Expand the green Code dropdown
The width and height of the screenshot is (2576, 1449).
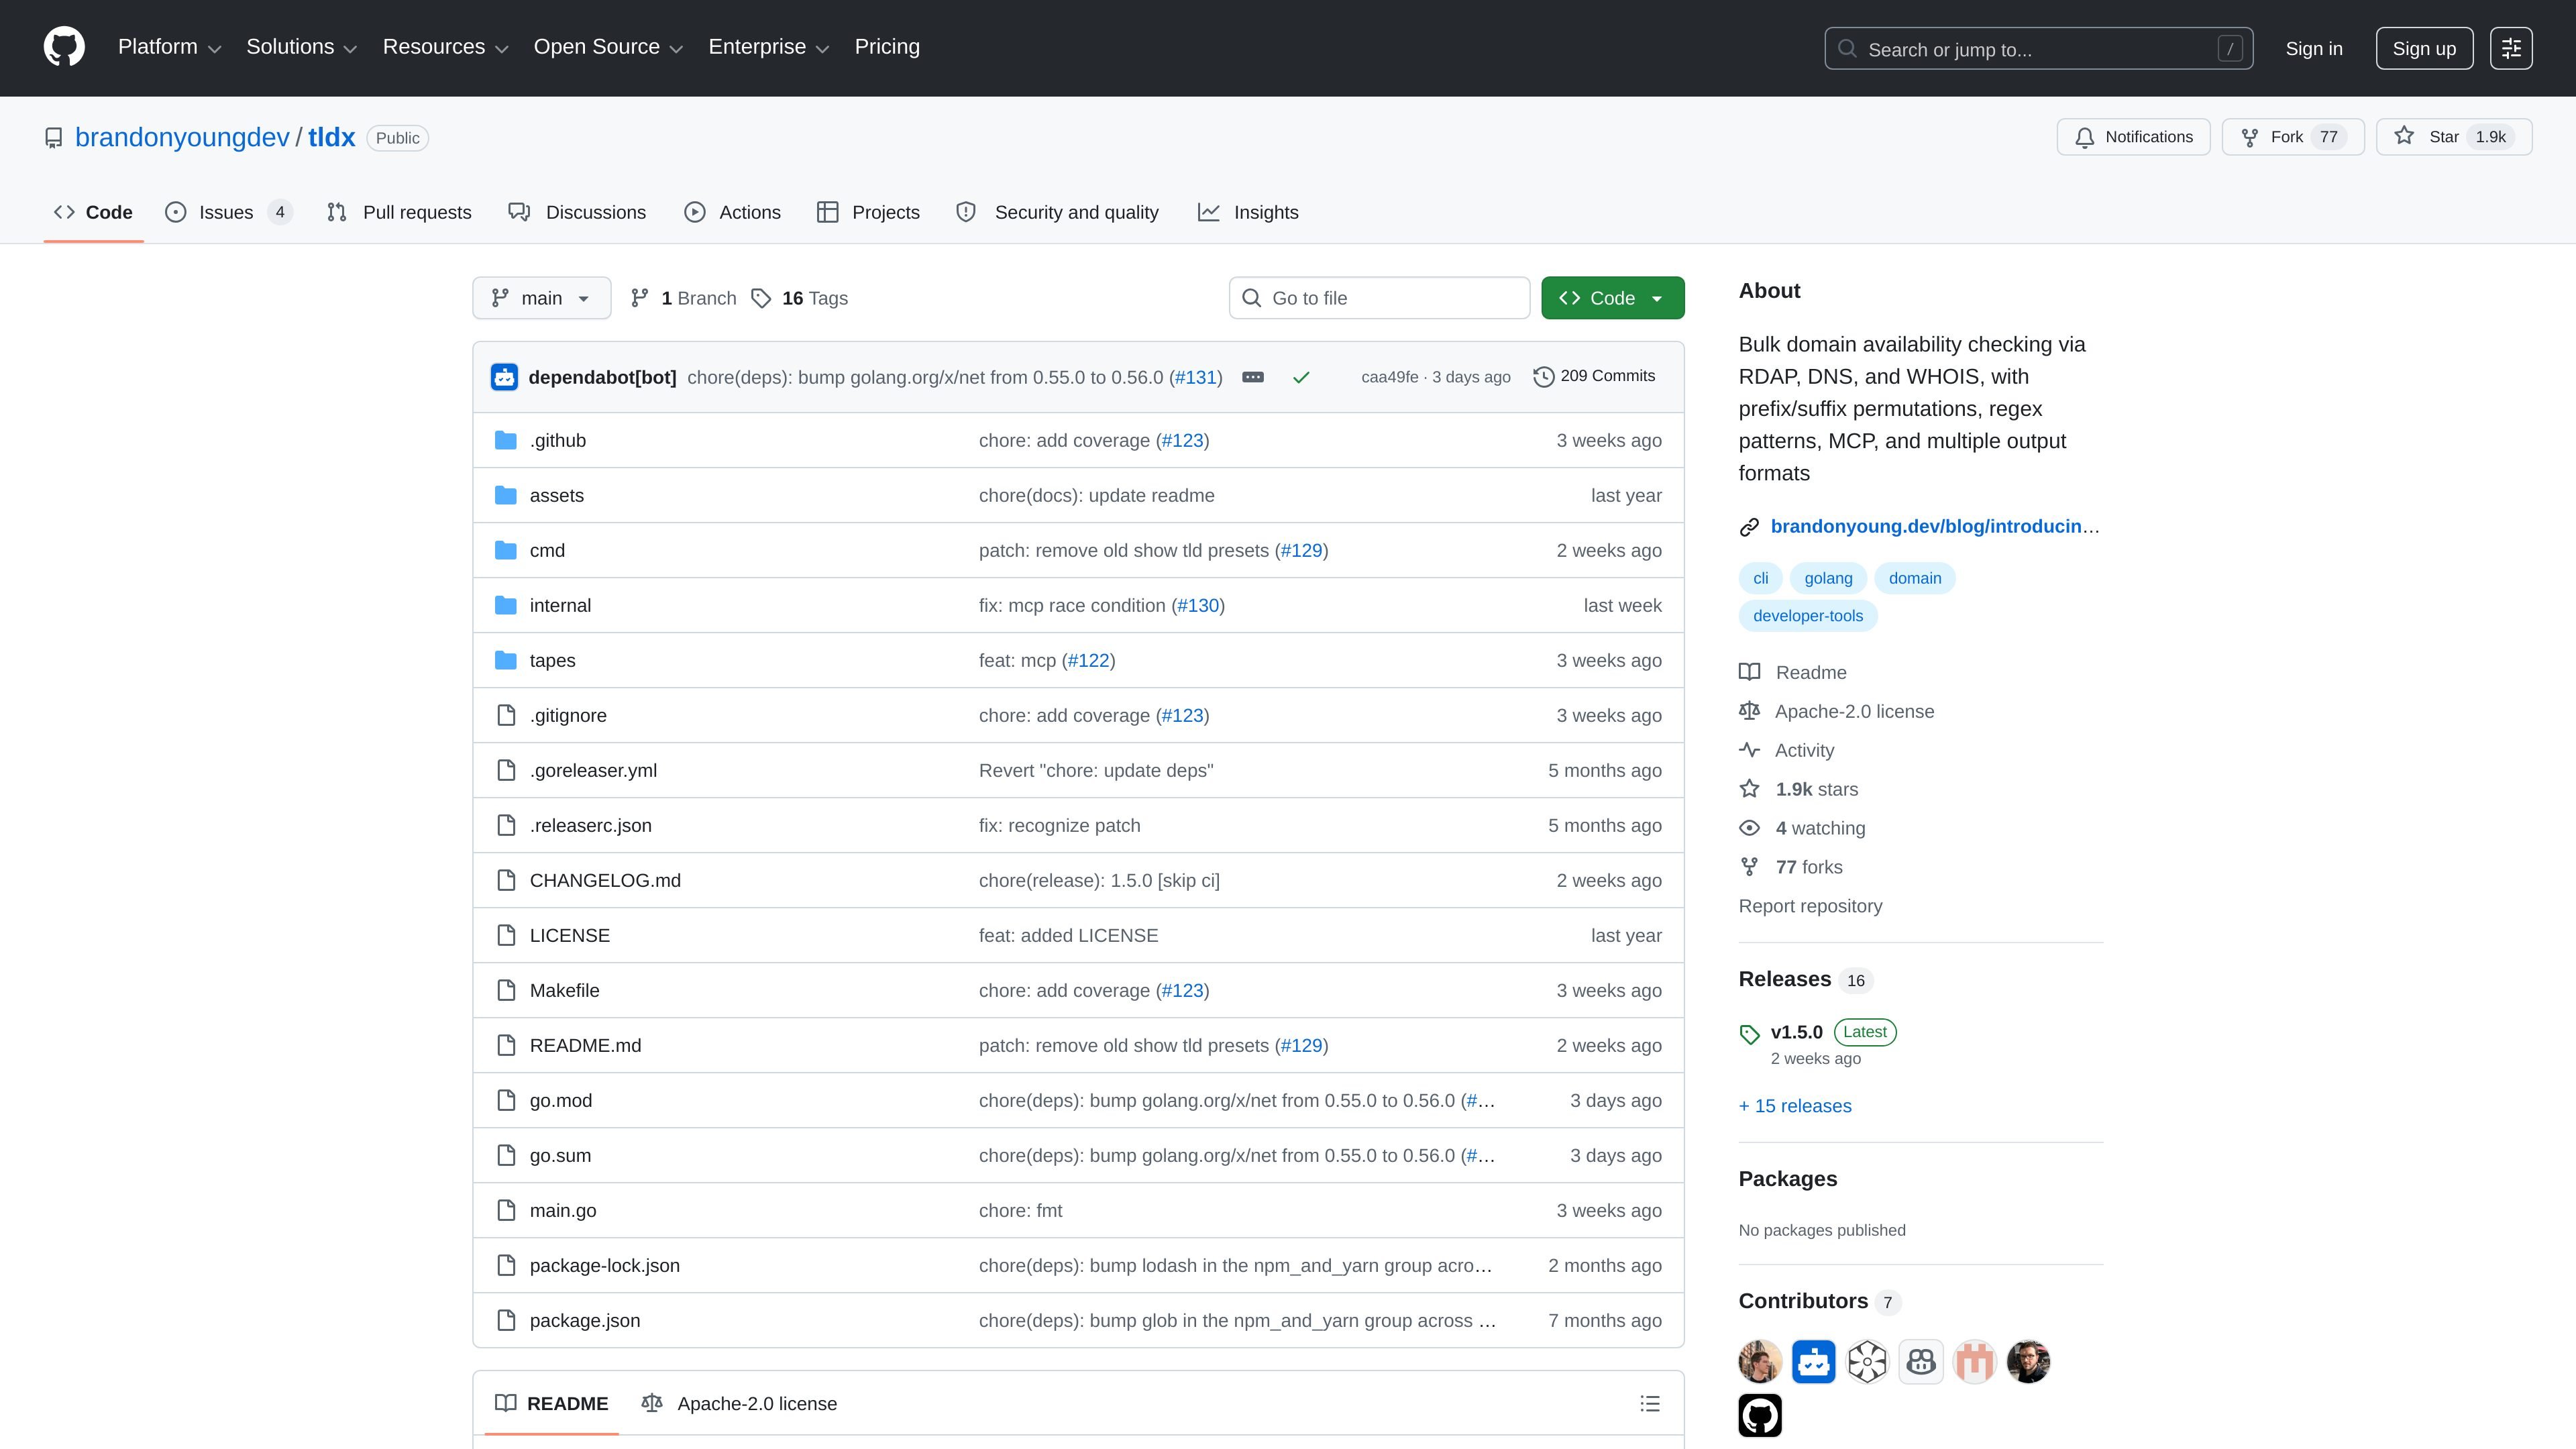pyautogui.click(x=1612, y=298)
